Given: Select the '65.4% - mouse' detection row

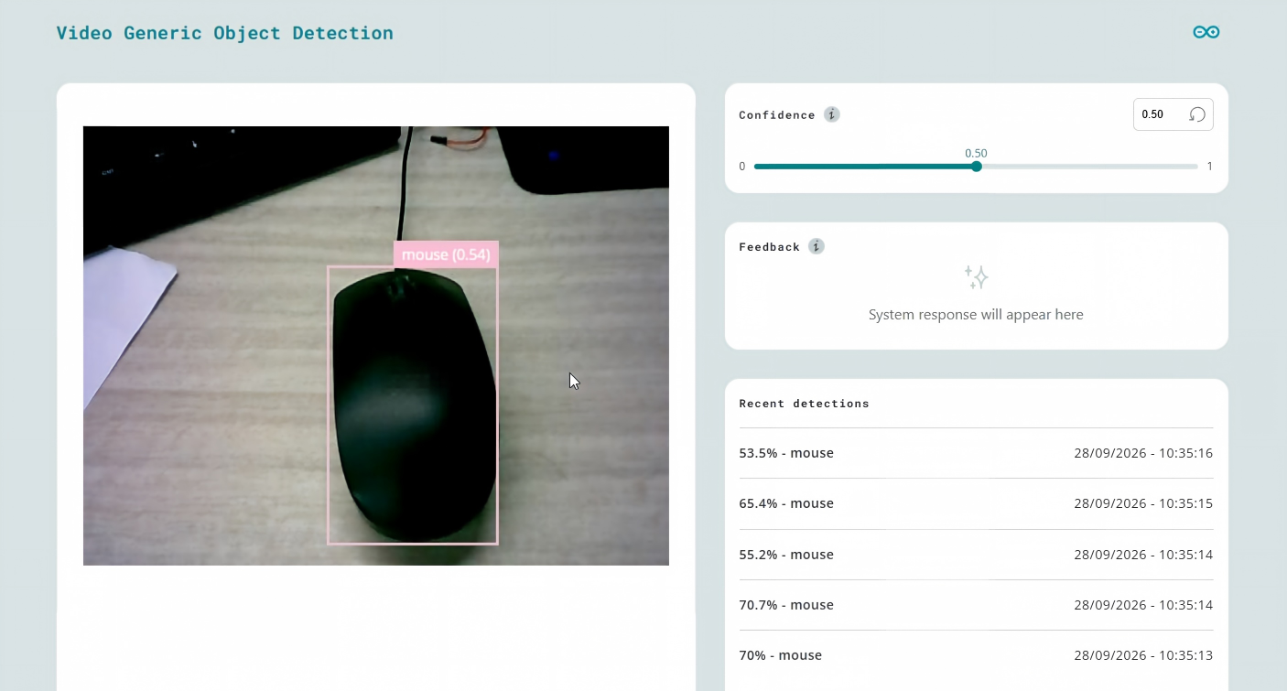Looking at the screenshot, I should coord(976,503).
